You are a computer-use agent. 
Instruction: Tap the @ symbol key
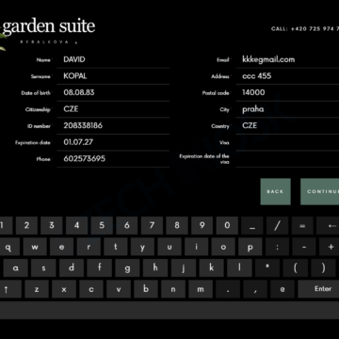[282, 289]
